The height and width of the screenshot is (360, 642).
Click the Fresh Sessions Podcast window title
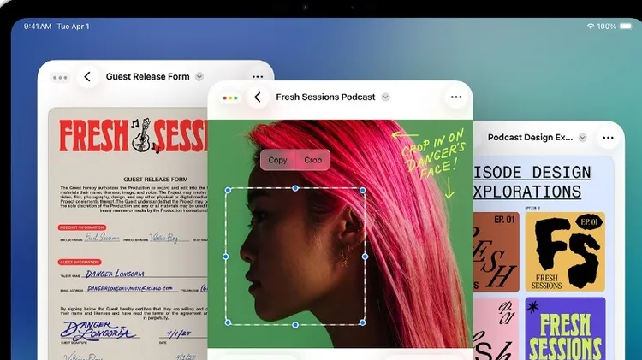[x=325, y=97]
